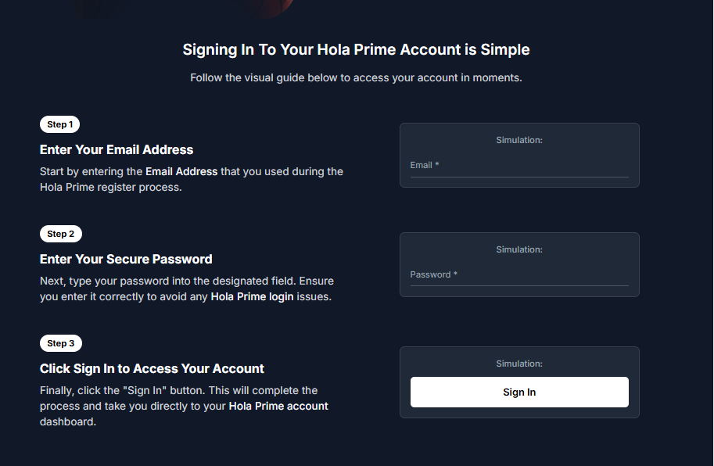Click the Hola Prime register process text
This screenshot has width=714, height=466.
point(110,188)
